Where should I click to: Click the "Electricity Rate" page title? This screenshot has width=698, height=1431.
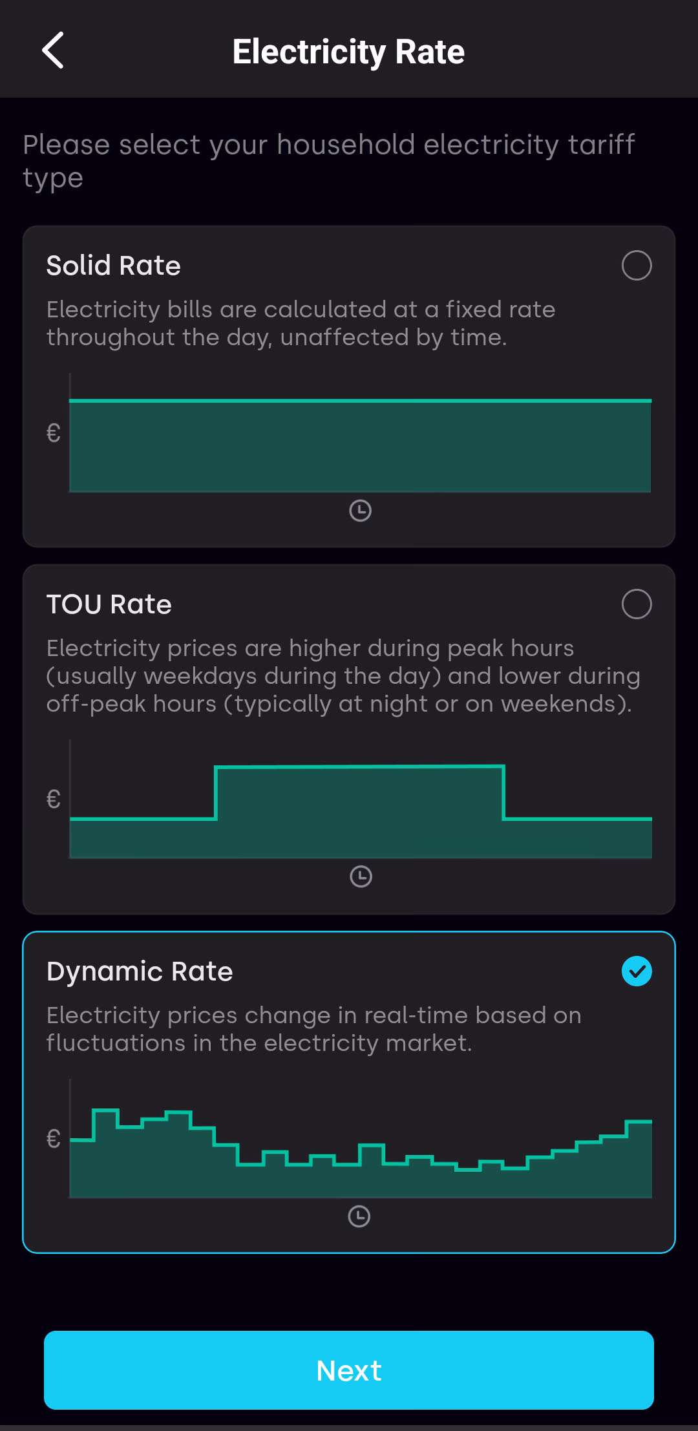[x=348, y=52]
